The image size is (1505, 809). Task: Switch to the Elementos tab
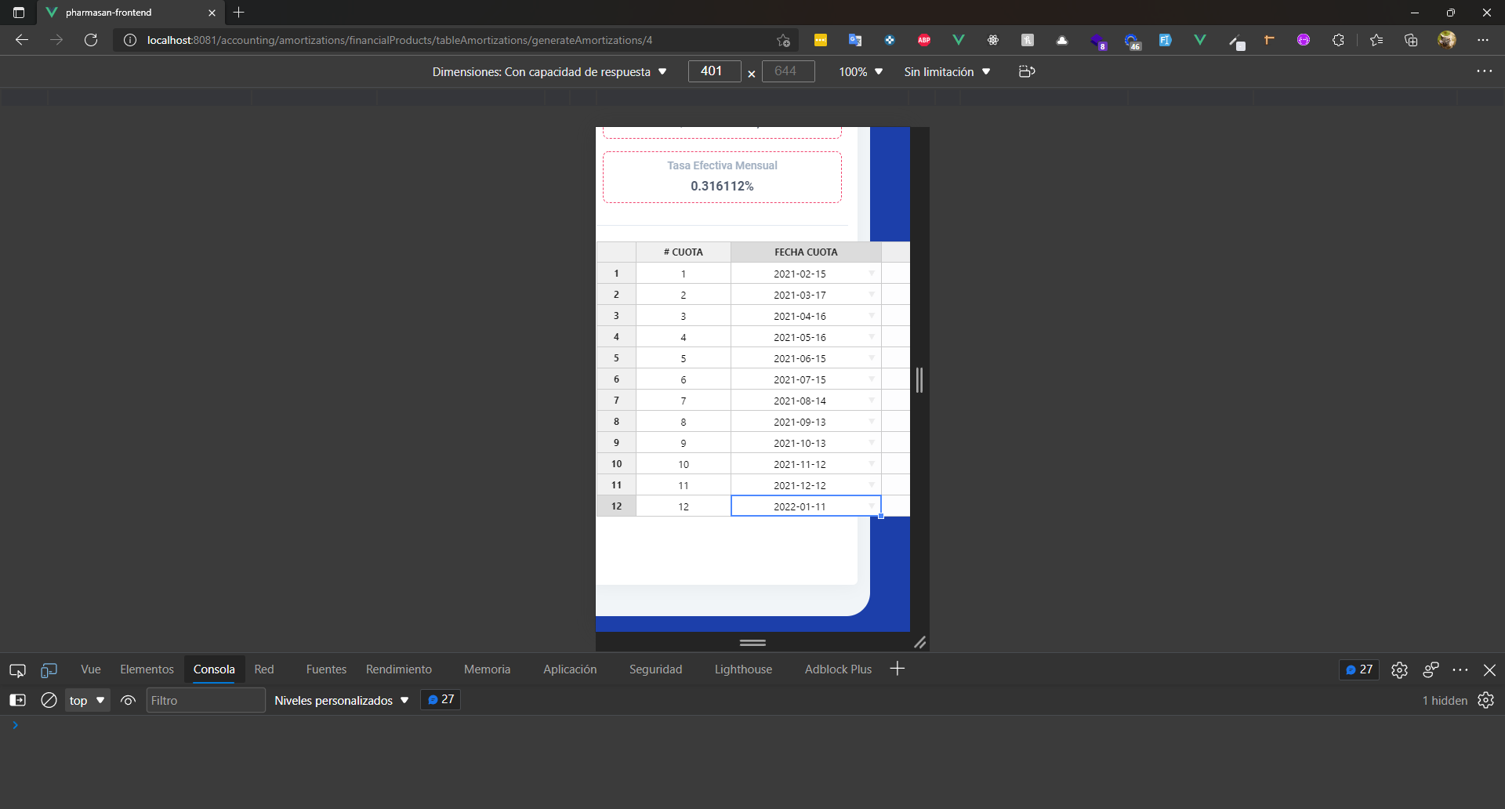click(147, 669)
